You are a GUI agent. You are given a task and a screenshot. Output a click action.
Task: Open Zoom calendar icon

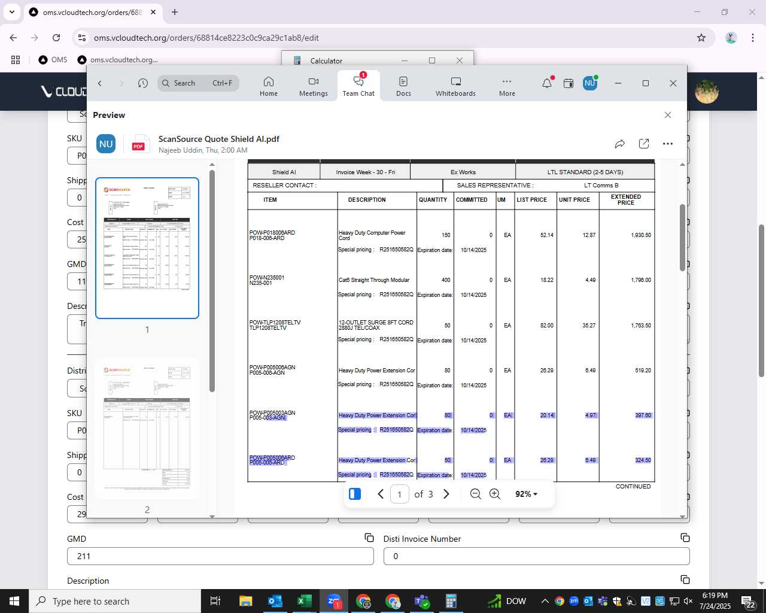pos(569,83)
